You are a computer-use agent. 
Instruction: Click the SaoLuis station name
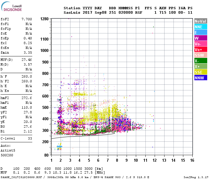72,13
